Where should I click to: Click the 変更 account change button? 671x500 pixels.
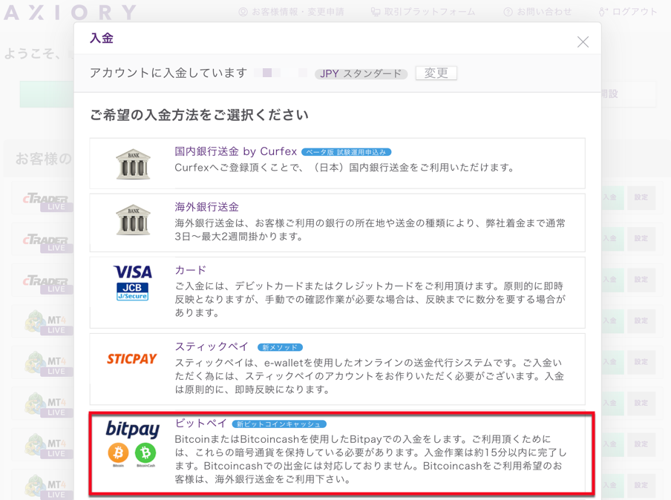436,73
